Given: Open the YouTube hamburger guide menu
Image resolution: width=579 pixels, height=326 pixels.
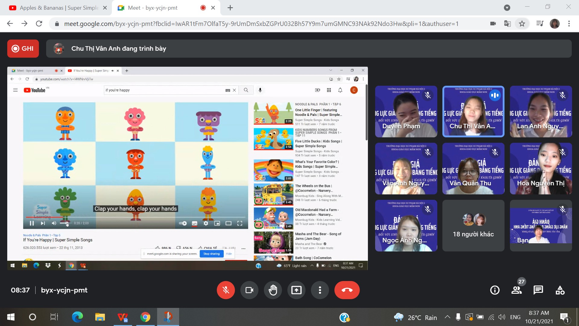Looking at the screenshot, I should click(15, 90).
